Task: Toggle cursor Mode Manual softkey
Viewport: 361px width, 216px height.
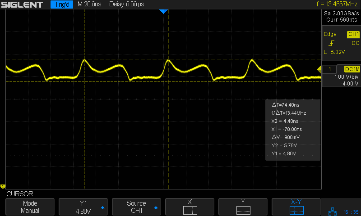Action: tap(31, 207)
